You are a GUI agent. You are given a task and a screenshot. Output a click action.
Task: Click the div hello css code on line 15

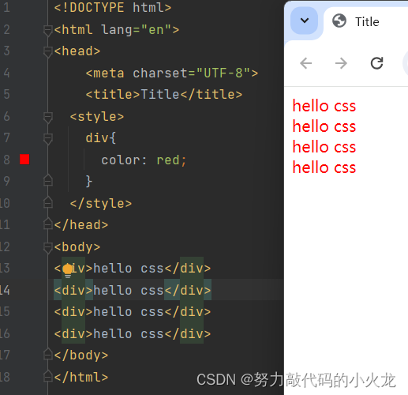133,312
